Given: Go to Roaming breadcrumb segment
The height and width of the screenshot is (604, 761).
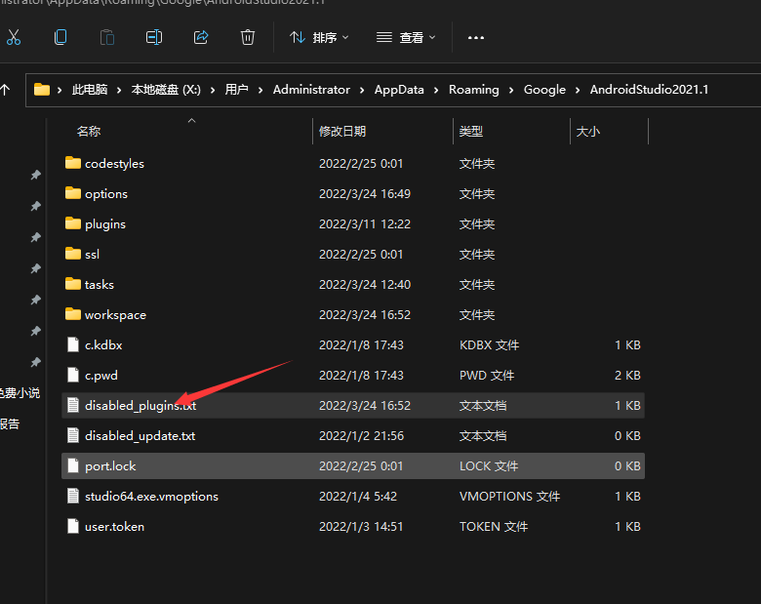Looking at the screenshot, I should pyautogui.click(x=474, y=90).
